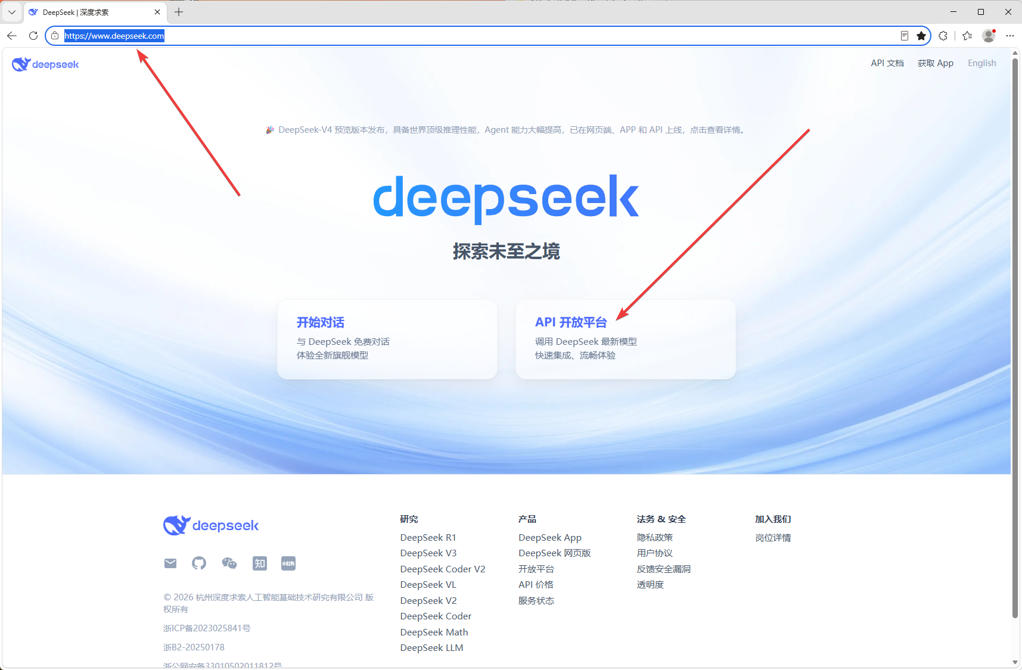Reload the page with refresh icon

pos(33,36)
